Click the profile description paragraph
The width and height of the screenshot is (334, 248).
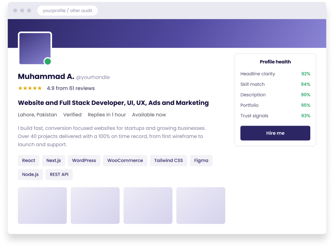(x=112, y=136)
